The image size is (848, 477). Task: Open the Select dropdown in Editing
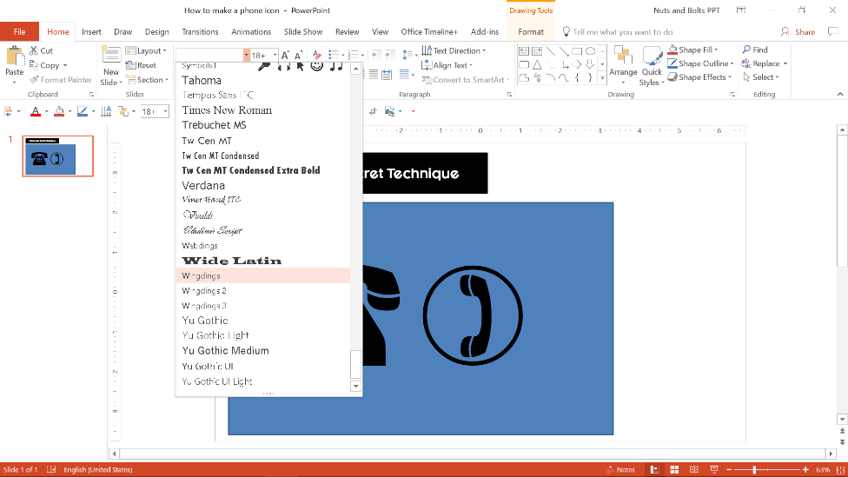coord(761,77)
